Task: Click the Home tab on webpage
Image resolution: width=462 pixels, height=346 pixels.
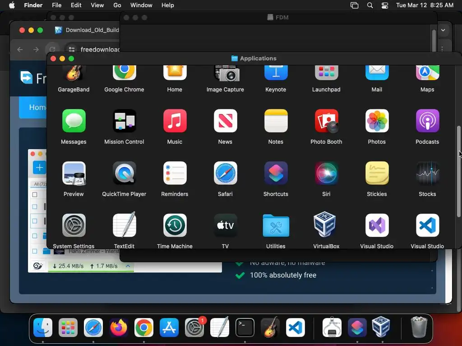Action: (32, 107)
